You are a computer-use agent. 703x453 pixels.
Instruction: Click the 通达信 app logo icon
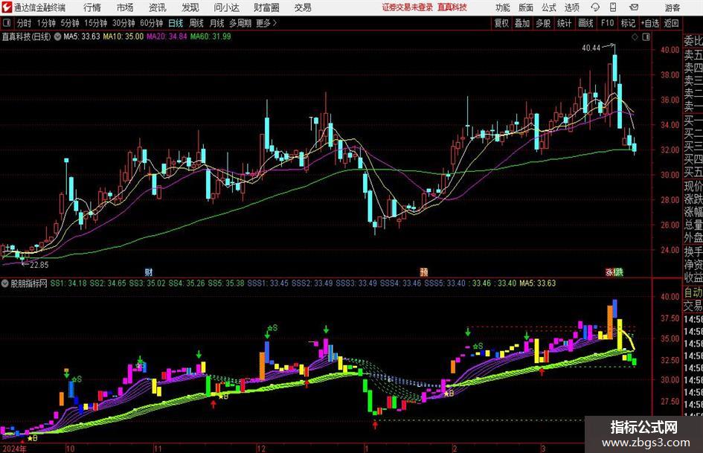click(x=7, y=7)
